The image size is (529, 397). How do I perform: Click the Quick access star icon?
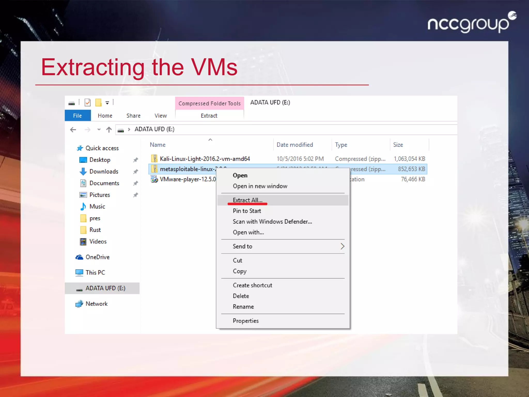pyautogui.click(x=80, y=148)
